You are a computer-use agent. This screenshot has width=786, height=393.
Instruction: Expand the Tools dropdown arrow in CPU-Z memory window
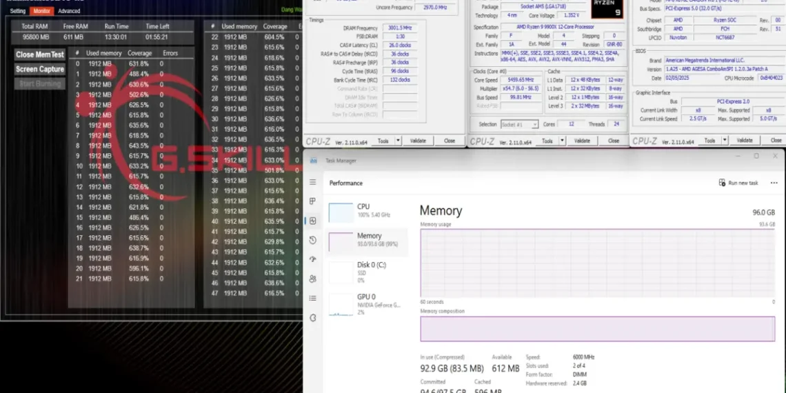point(398,141)
